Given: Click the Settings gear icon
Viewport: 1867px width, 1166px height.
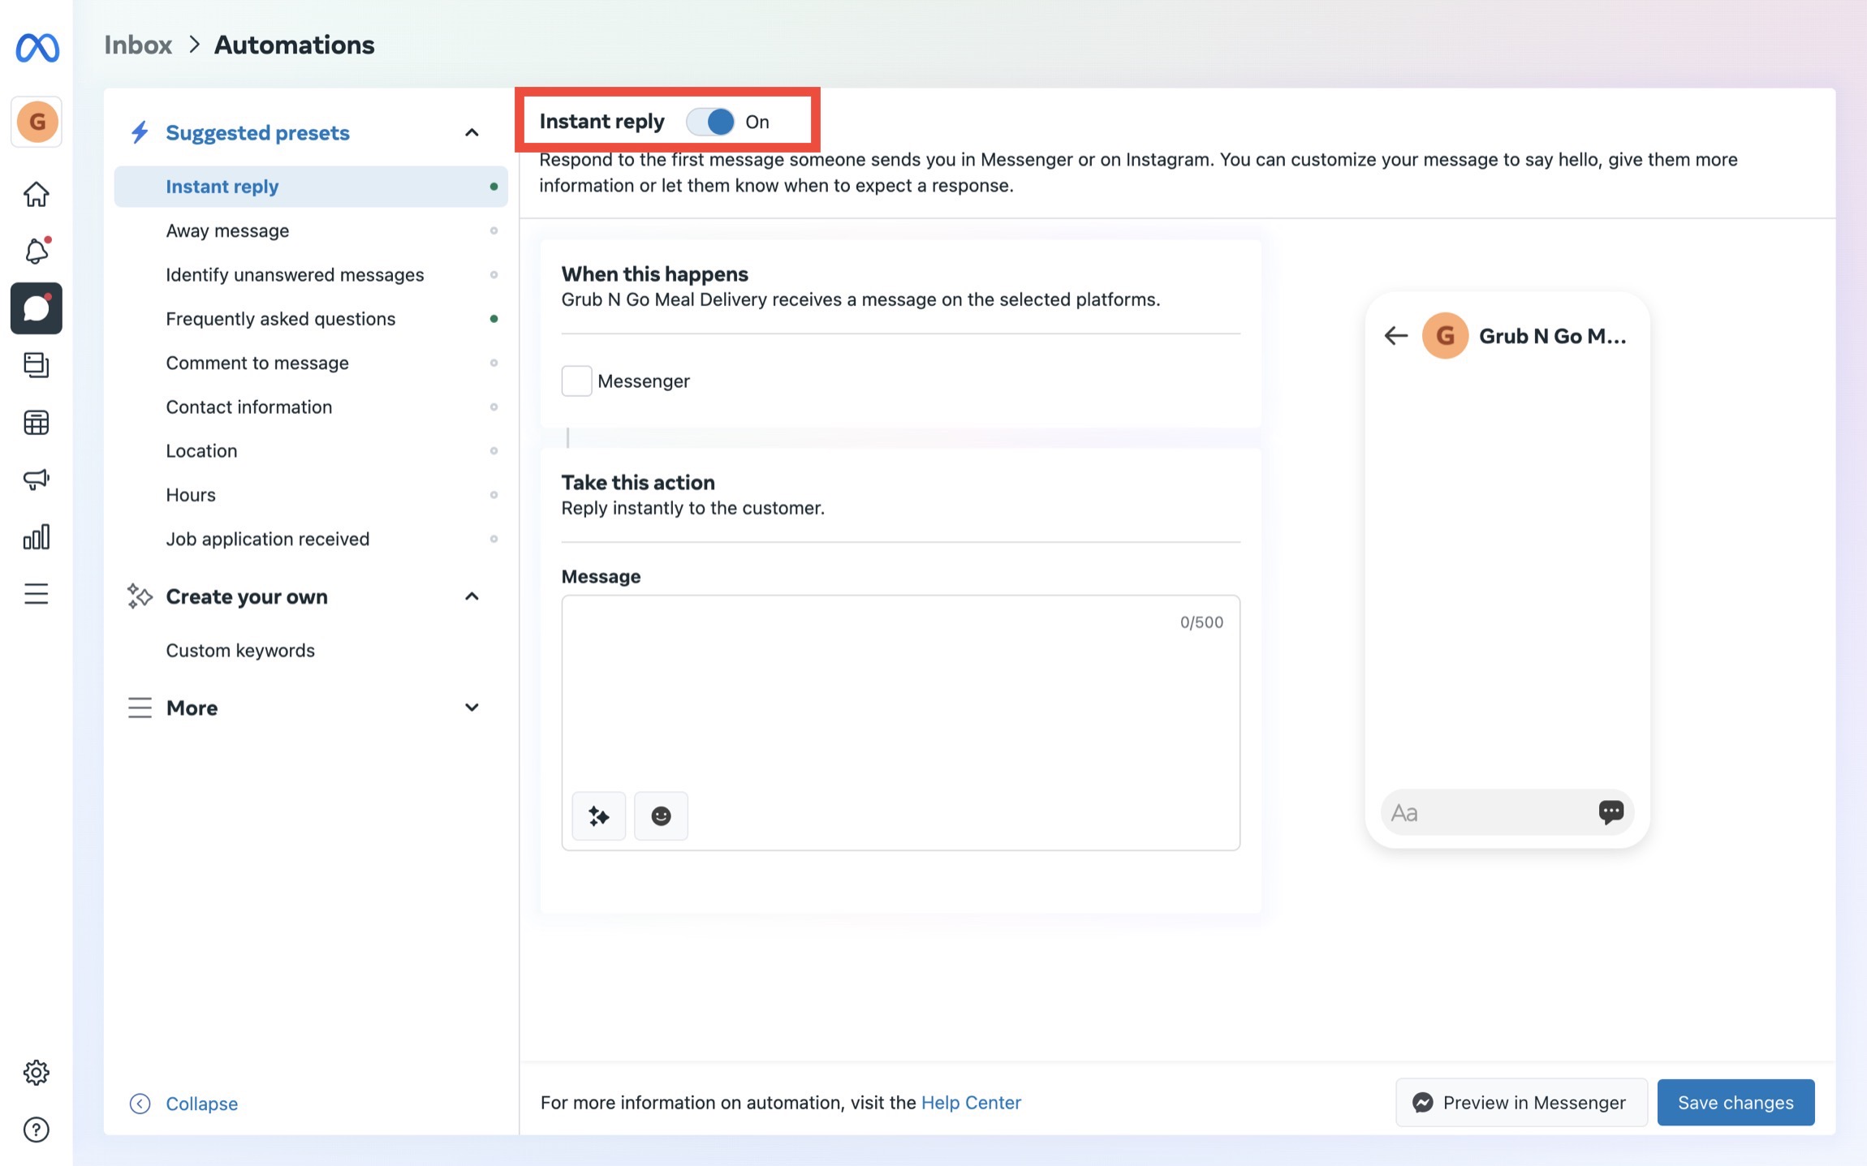Looking at the screenshot, I should [37, 1072].
